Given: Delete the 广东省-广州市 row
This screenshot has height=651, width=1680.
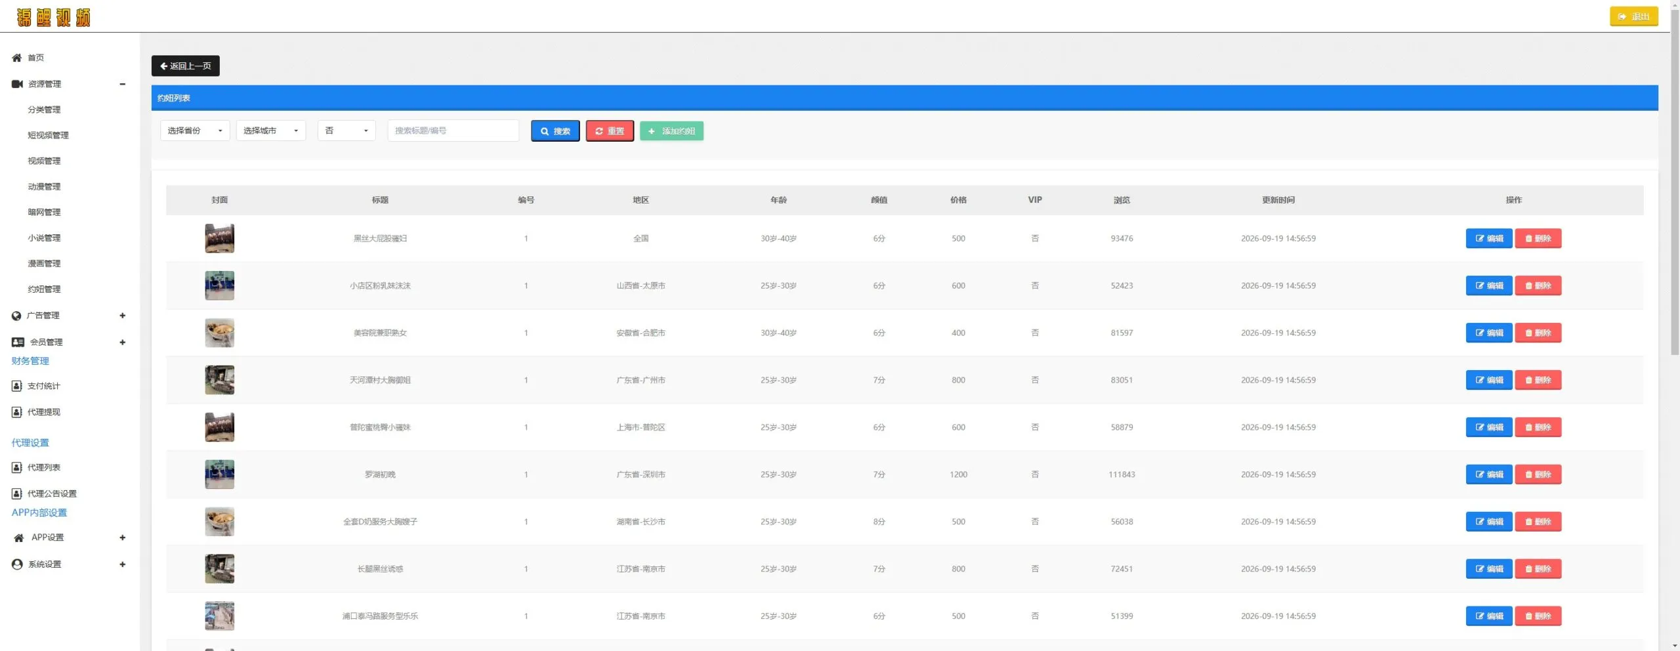Looking at the screenshot, I should tap(1538, 380).
